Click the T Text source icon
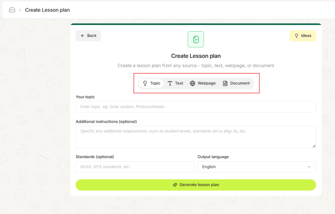 pos(171,83)
